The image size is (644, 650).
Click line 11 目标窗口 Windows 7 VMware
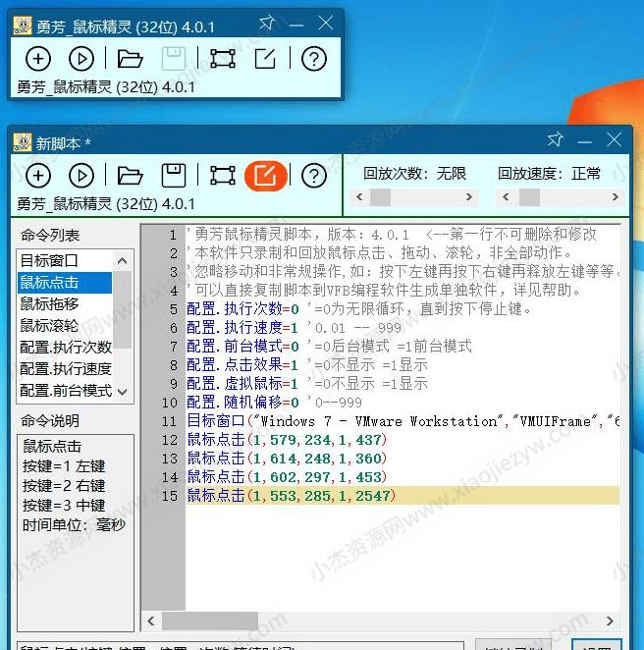[x=402, y=421]
